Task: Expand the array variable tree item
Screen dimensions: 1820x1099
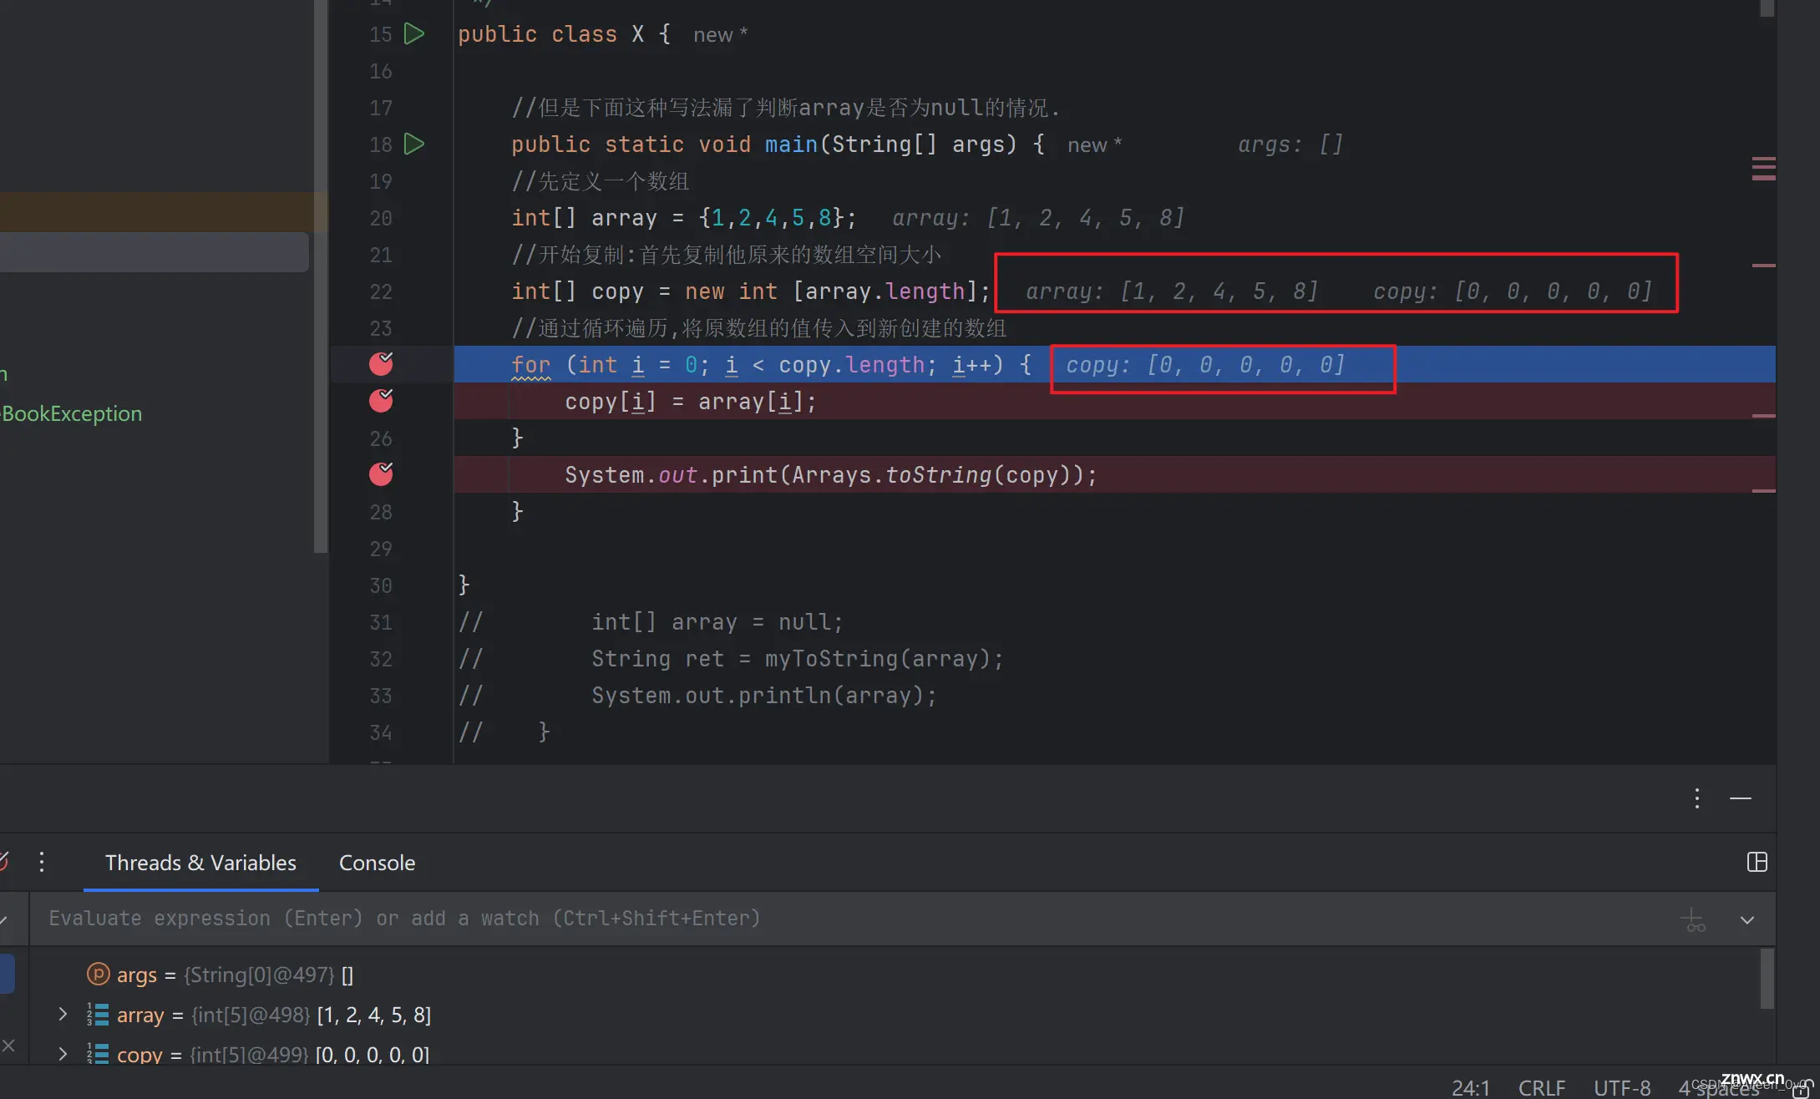Action: [x=63, y=1015]
